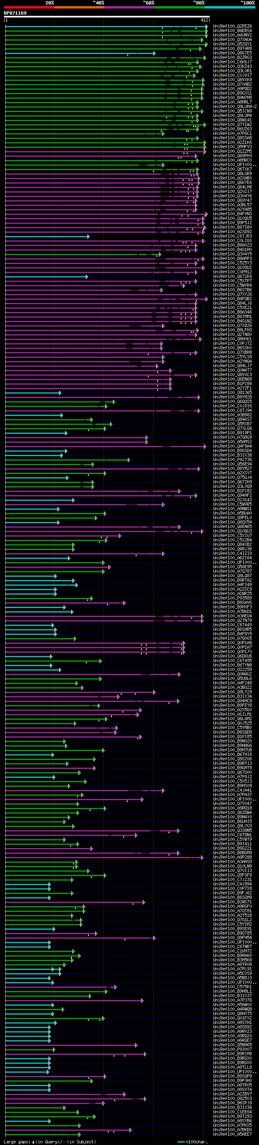Click the green ~80% identity legend bar
This screenshot has width=259, height=1145.
coord(180,7)
